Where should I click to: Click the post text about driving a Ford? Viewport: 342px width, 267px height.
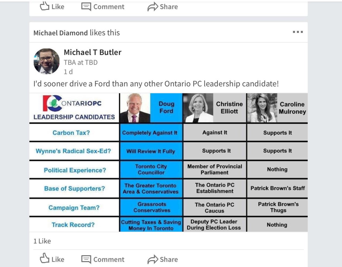click(156, 84)
